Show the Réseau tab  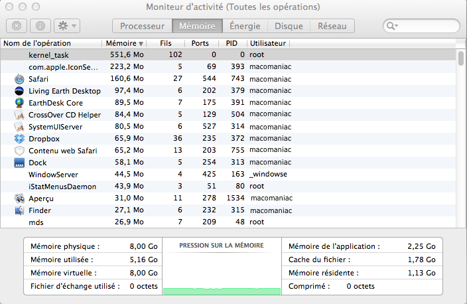tap(332, 26)
